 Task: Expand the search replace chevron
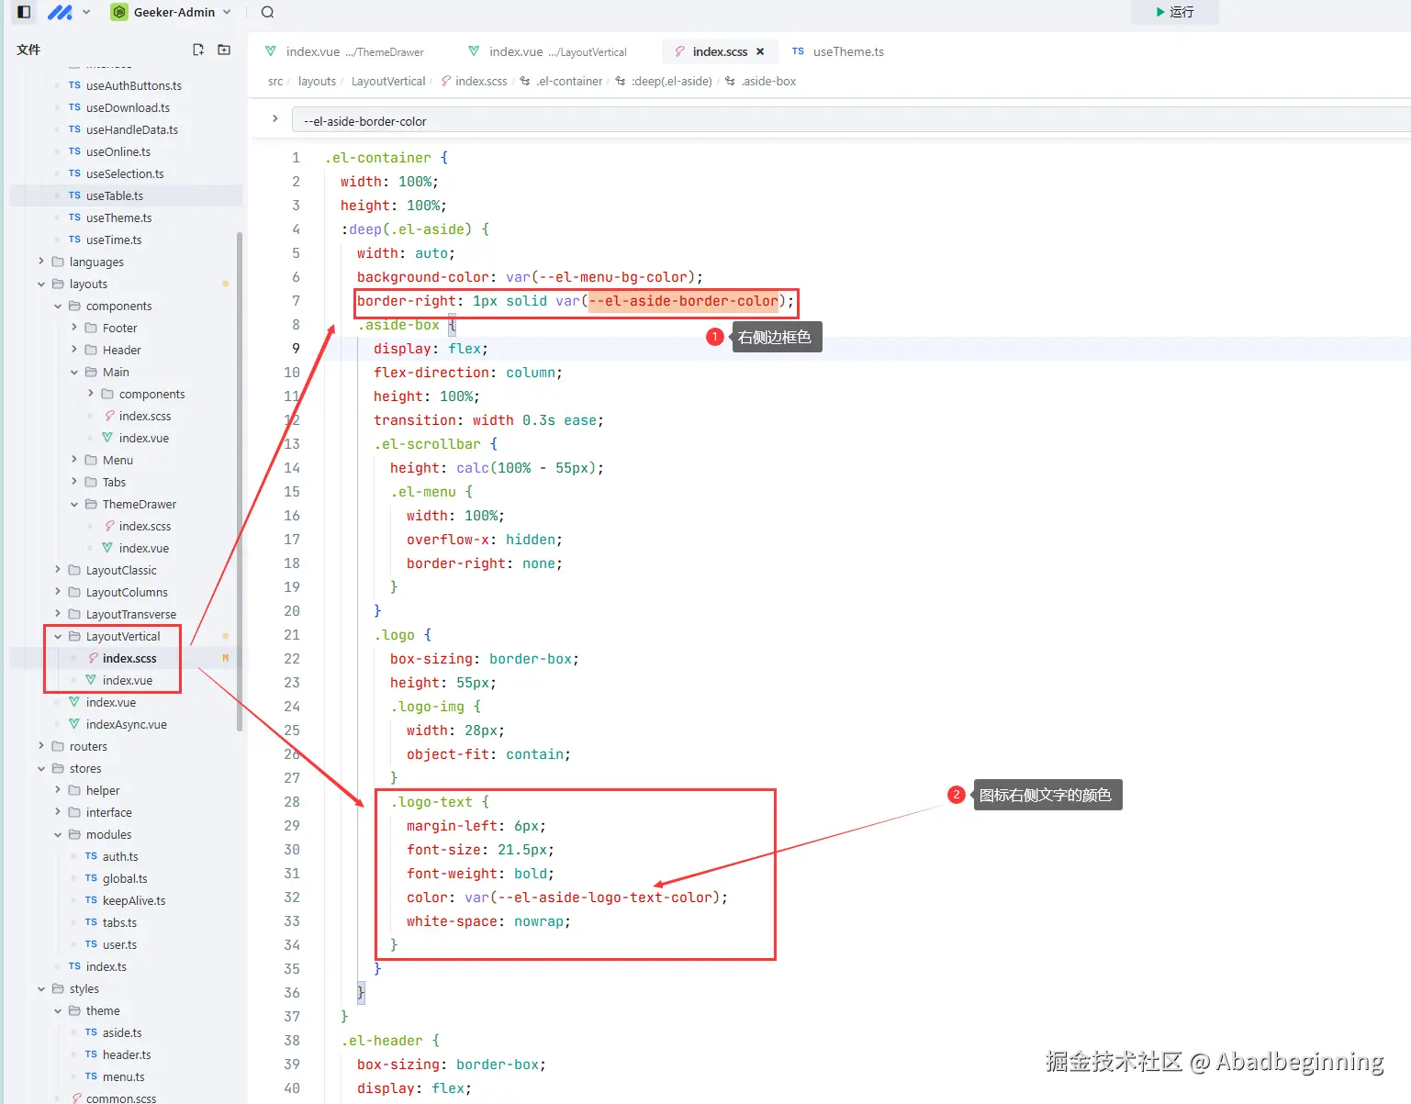(274, 118)
